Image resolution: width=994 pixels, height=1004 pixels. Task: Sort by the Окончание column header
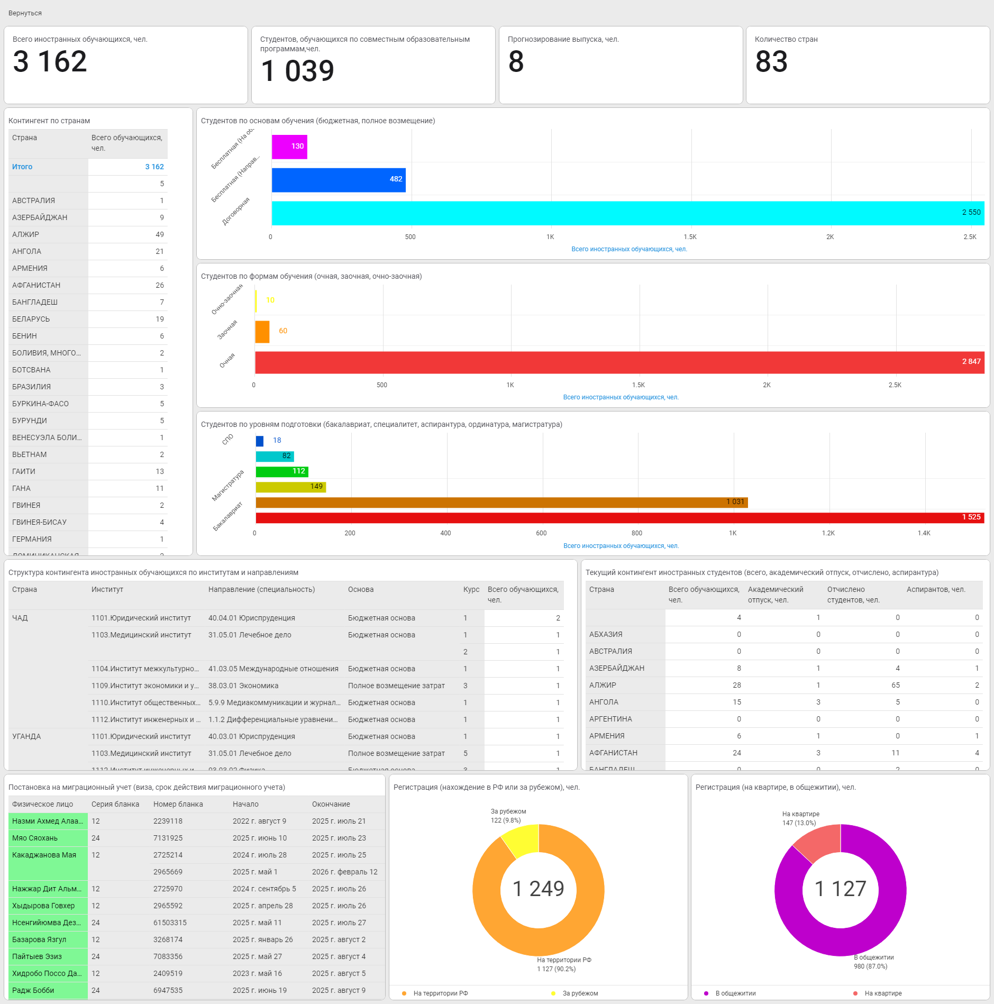pos(331,804)
